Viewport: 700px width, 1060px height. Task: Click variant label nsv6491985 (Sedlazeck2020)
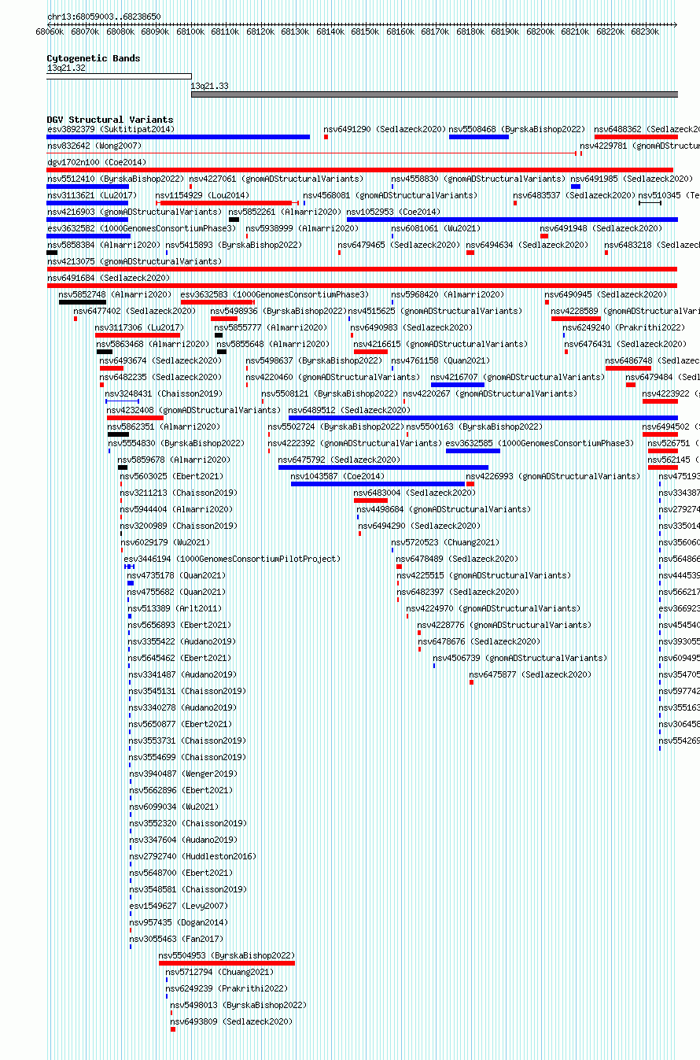coord(632,179)
